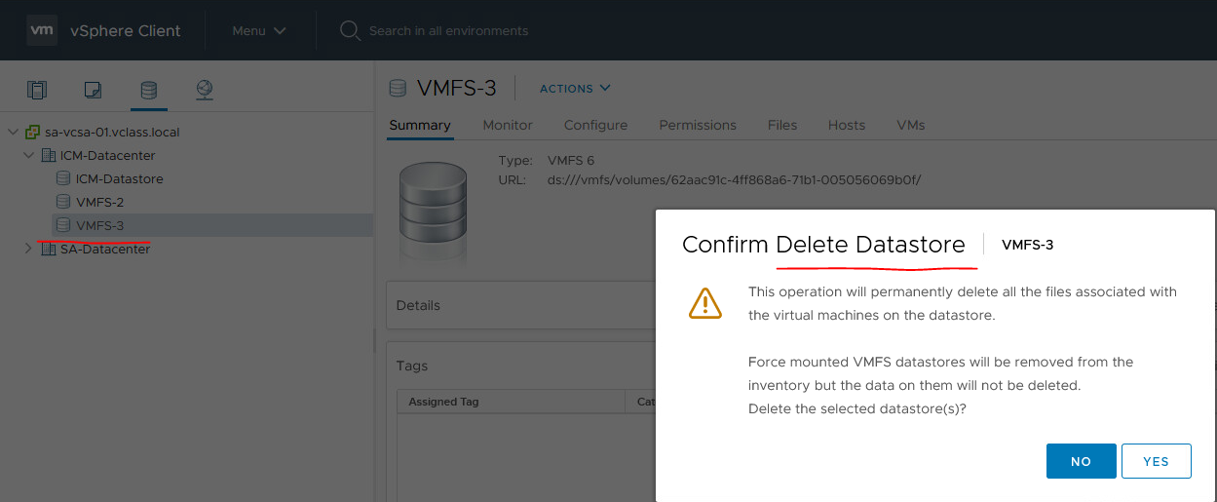Click the SA-Datacenter datacenter icon
Image resolution: width=1217 pixels, height=502 pixels.
49,249
